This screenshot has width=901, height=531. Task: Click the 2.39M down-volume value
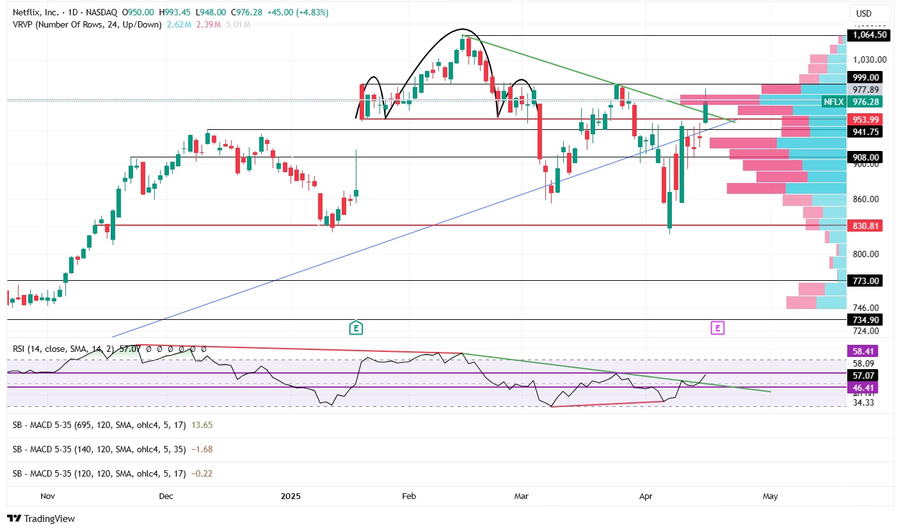click(x=207, y=24)
